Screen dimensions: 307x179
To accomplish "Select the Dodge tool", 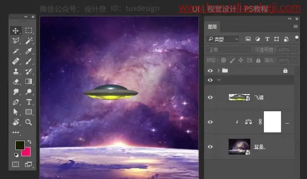I will (29, 92).
